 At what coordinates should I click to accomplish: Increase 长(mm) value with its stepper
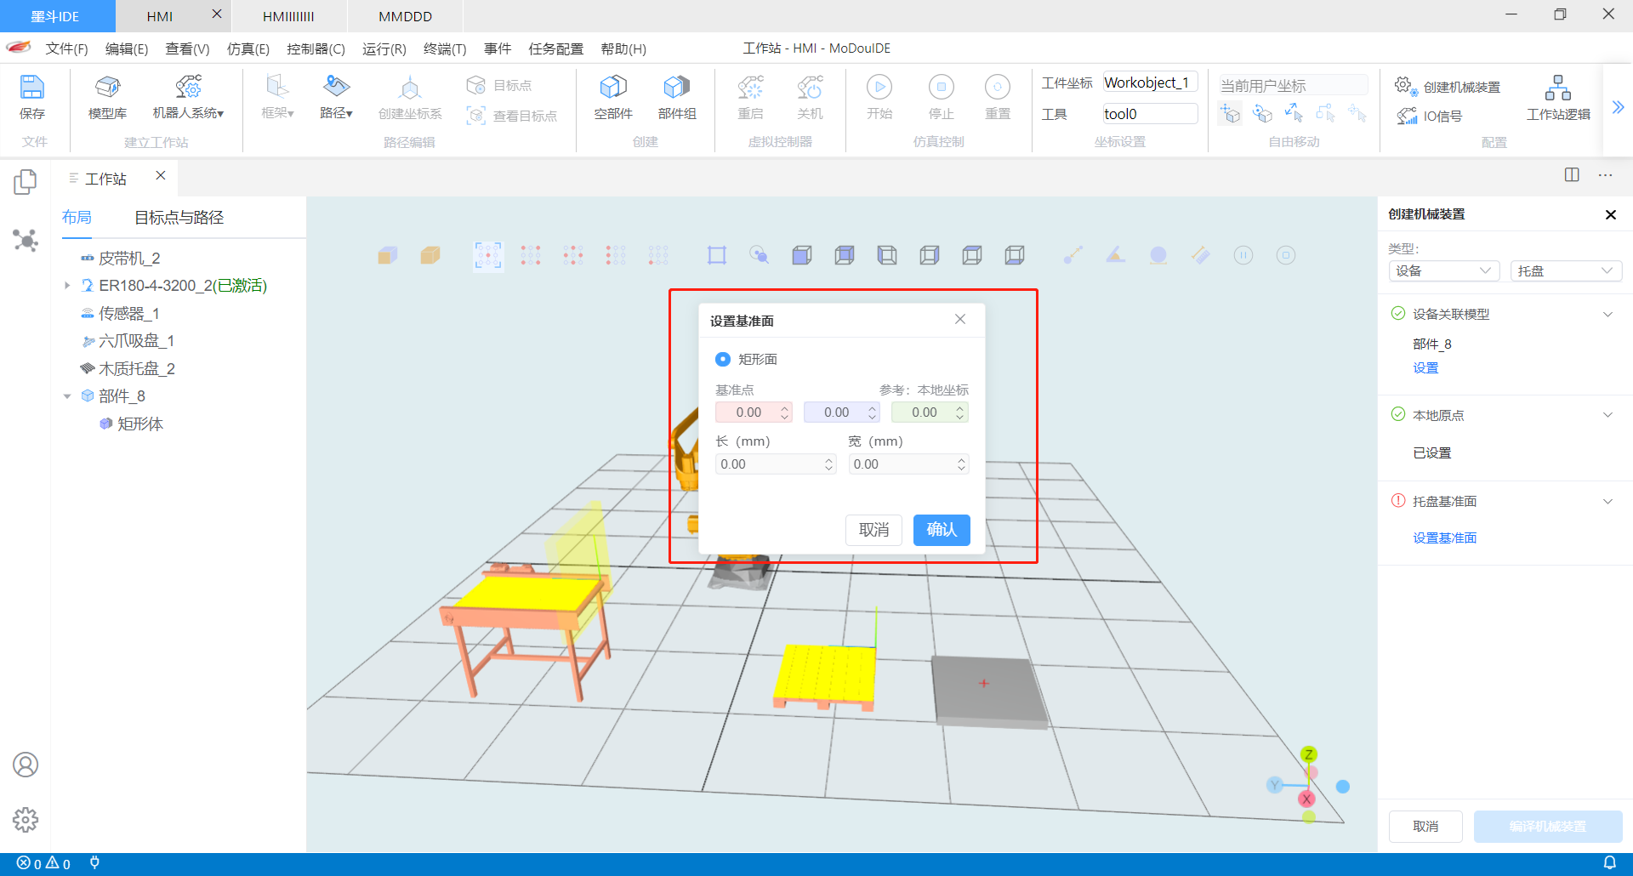[x=828, y=460]
